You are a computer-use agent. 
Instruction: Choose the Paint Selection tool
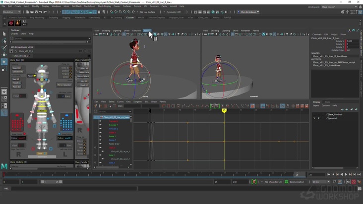4,48
